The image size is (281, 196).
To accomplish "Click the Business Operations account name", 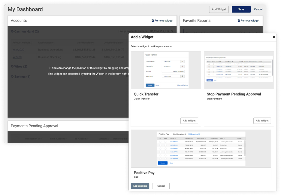I will pos(50,50).
